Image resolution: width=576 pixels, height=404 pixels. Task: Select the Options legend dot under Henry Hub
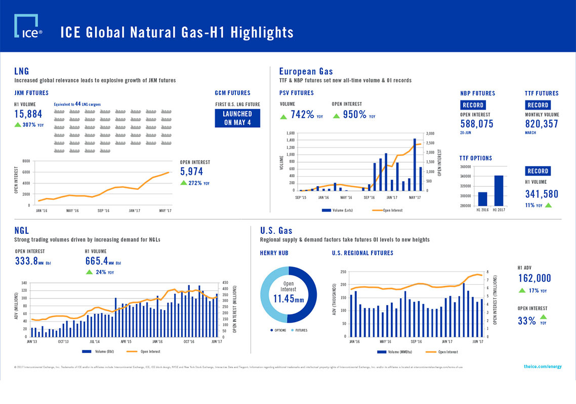pos(271,330)
